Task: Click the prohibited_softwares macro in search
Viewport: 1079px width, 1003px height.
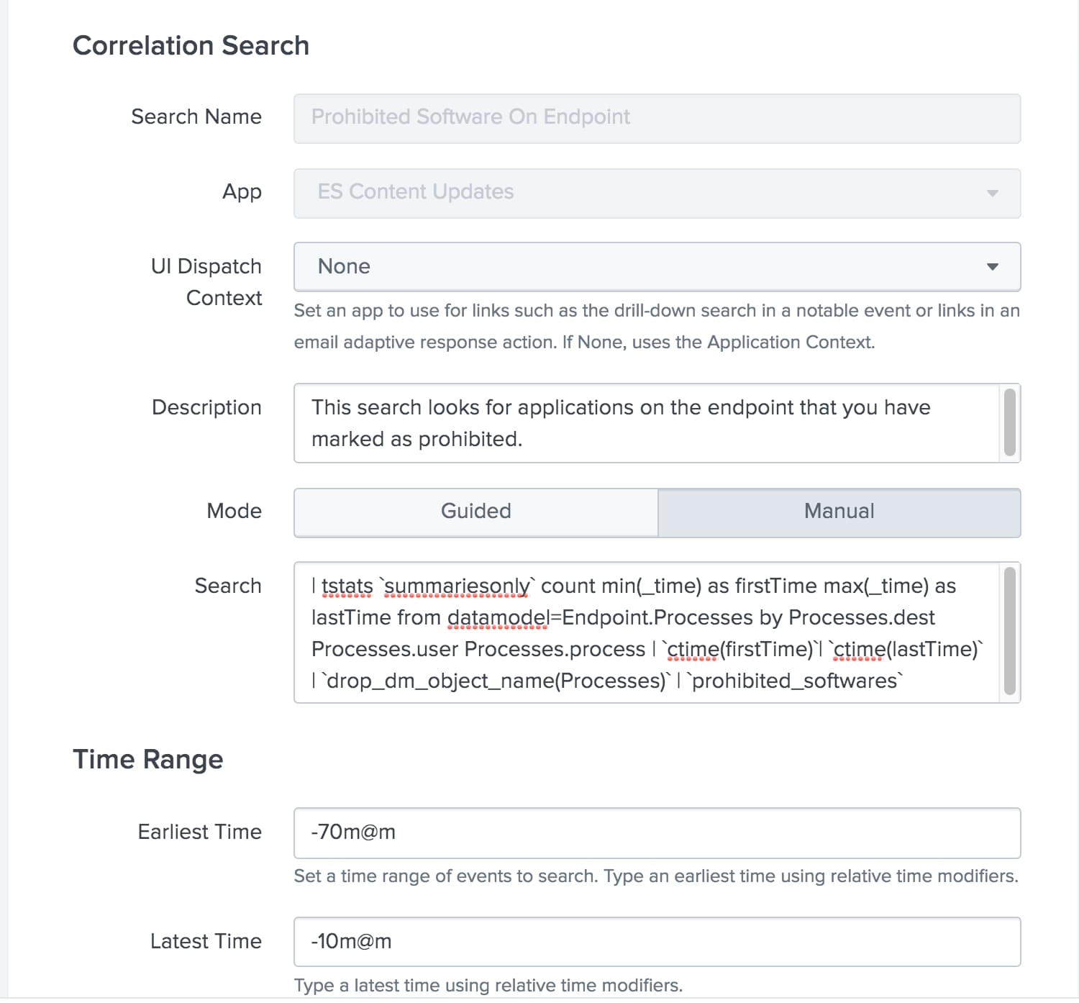Action: point(796,681)
